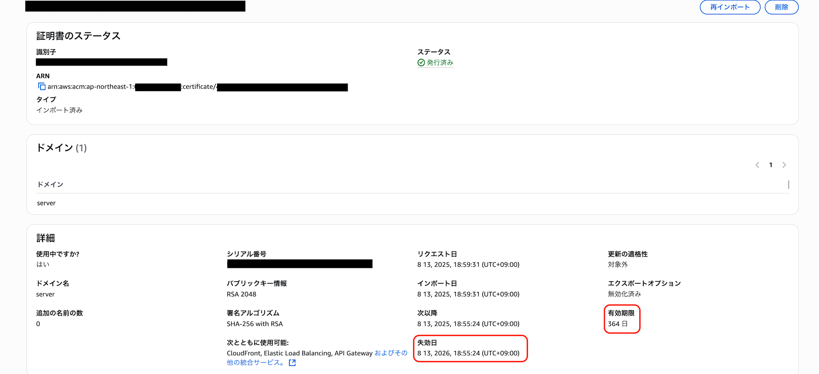Click the ARN text value
This screenshot has width=819, height=374.
coord(197,87)
